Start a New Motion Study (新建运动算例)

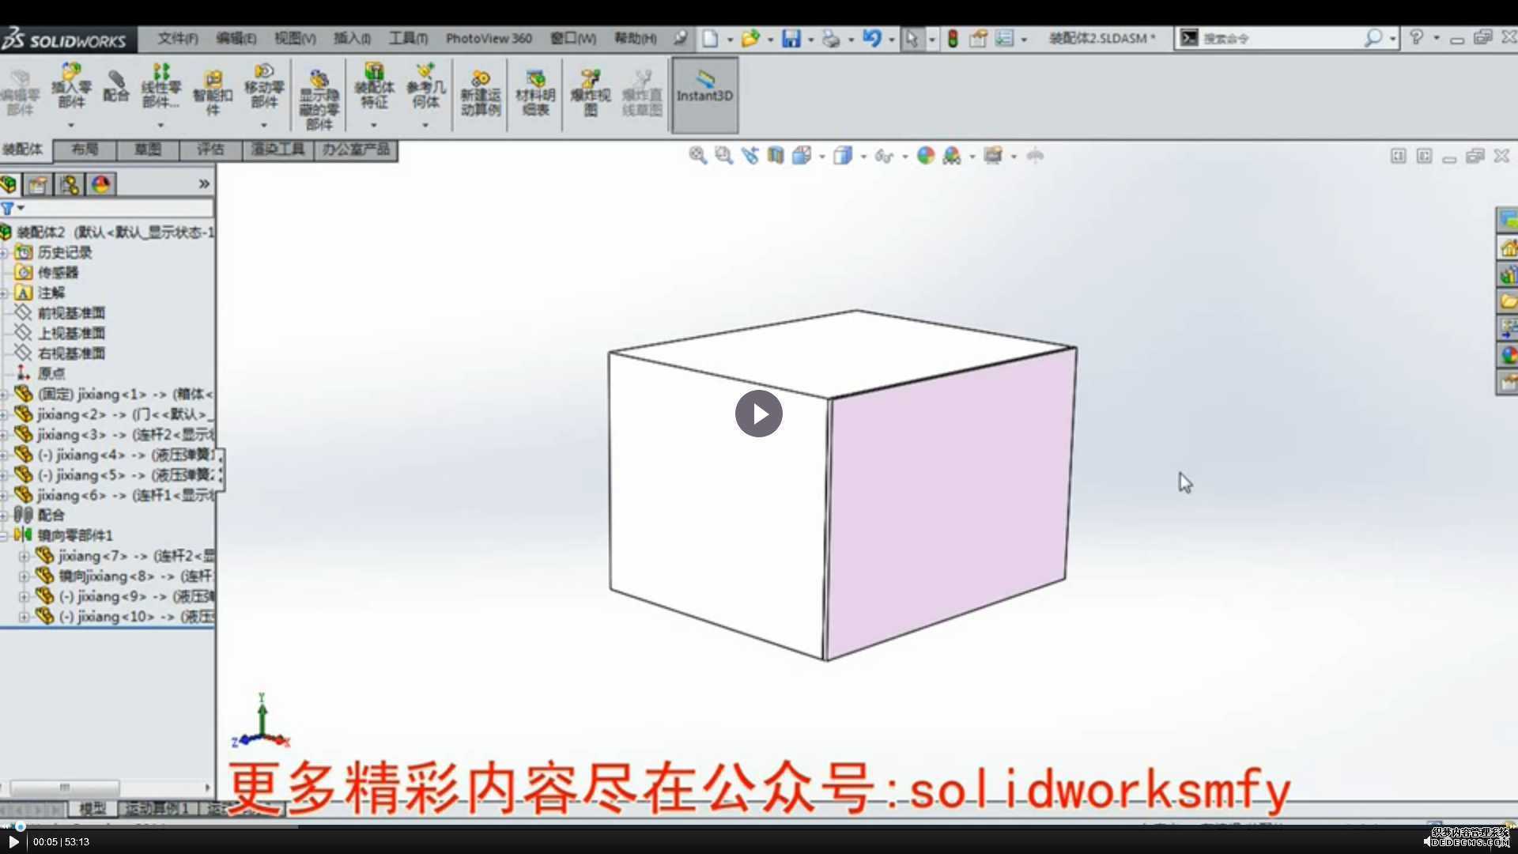(x=480, y=93)
